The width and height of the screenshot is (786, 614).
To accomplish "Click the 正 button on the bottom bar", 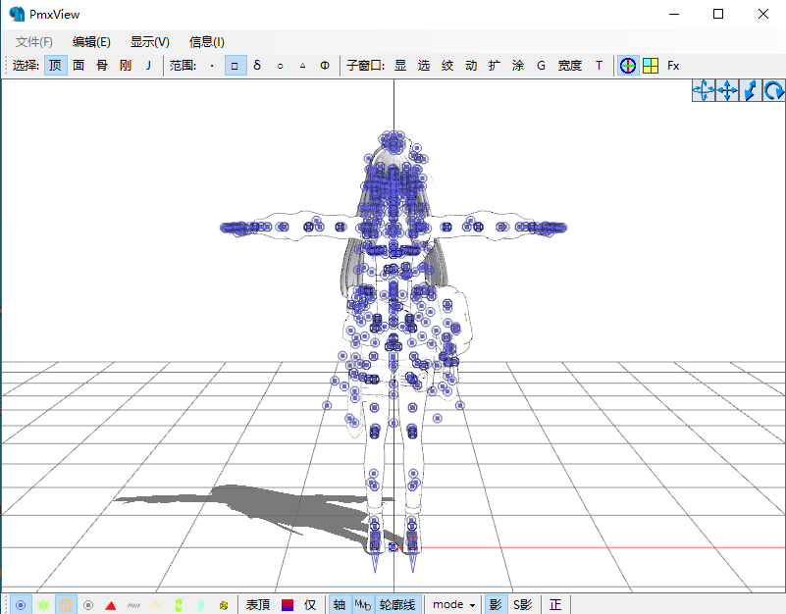I will click(554, 604).
